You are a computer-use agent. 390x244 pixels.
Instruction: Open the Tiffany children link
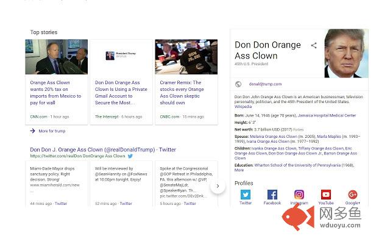[321, 148]
